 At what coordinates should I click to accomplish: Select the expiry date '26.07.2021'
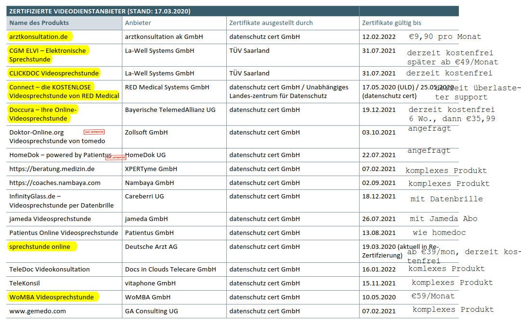click(379, 219)
